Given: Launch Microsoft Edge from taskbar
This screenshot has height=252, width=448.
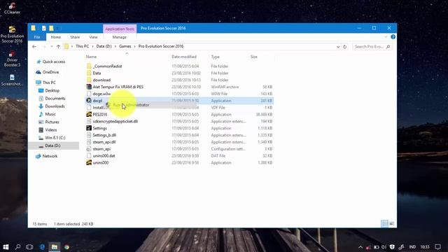Looking at the screenshot, I should (x=42, y=247).
